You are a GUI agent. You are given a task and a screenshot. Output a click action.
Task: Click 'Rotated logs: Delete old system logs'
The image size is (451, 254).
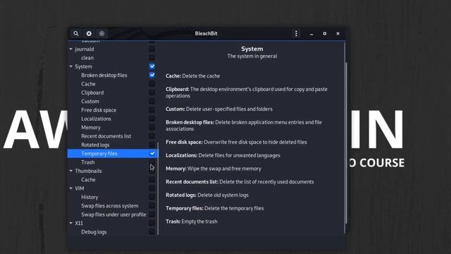(207, 195)
